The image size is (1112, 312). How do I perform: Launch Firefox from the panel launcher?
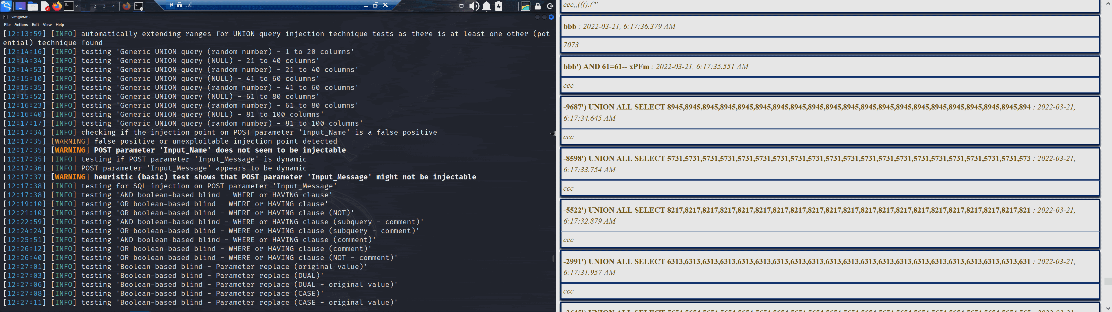(x=57, y=6)
